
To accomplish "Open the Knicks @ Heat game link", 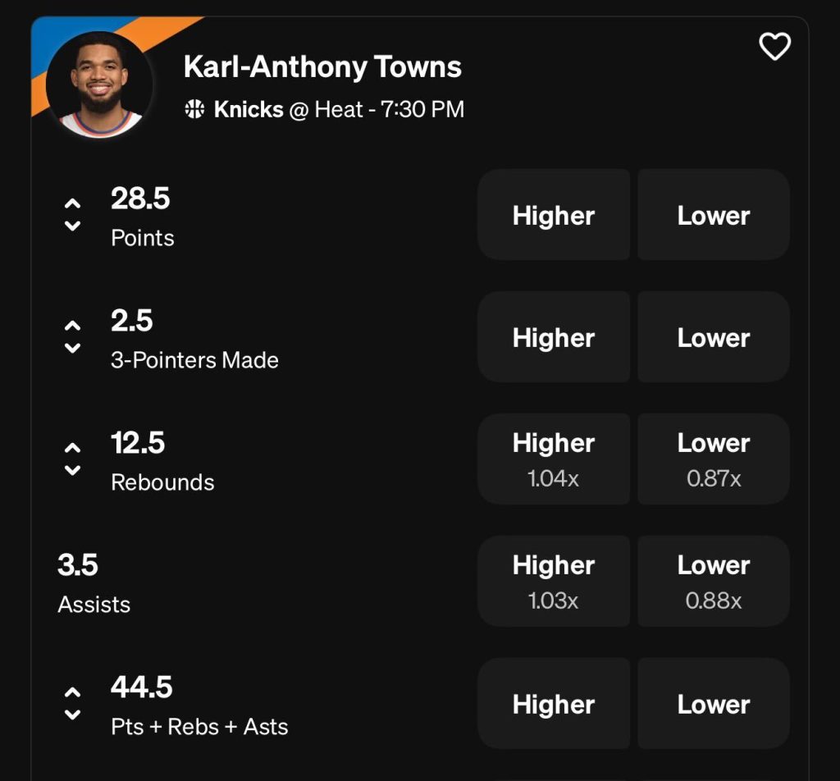I will coord(338,109).
